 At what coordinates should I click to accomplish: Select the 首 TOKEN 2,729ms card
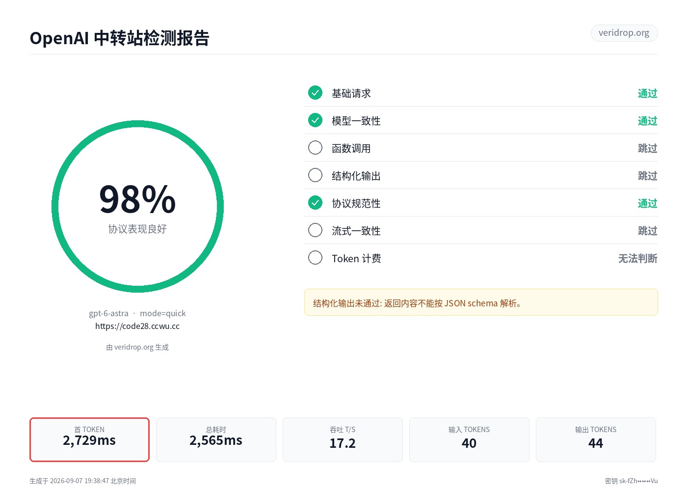89,439
